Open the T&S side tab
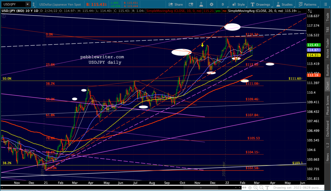Image resolution: width=331 pixels, height=191 pixels. (327, 30)
